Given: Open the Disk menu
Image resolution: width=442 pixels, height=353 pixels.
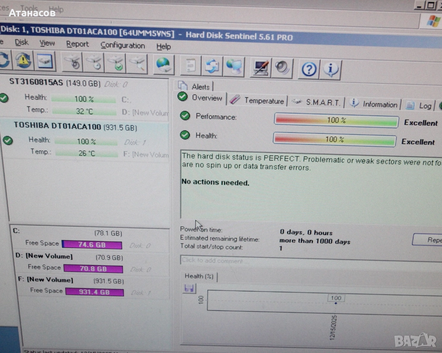Looking at the screenshot, I should point(22,42).
